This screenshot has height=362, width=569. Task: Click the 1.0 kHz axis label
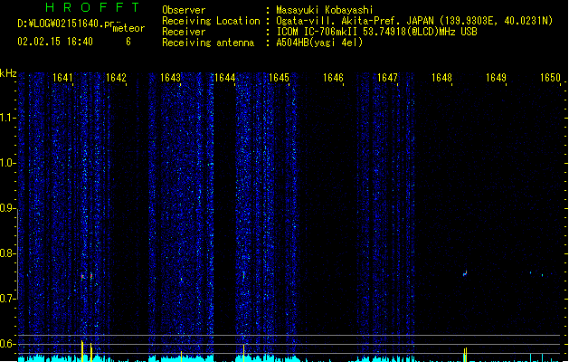click(x=7, y=163)
